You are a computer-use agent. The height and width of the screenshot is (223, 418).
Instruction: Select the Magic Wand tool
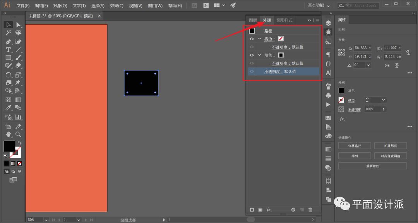pos(8,33)
